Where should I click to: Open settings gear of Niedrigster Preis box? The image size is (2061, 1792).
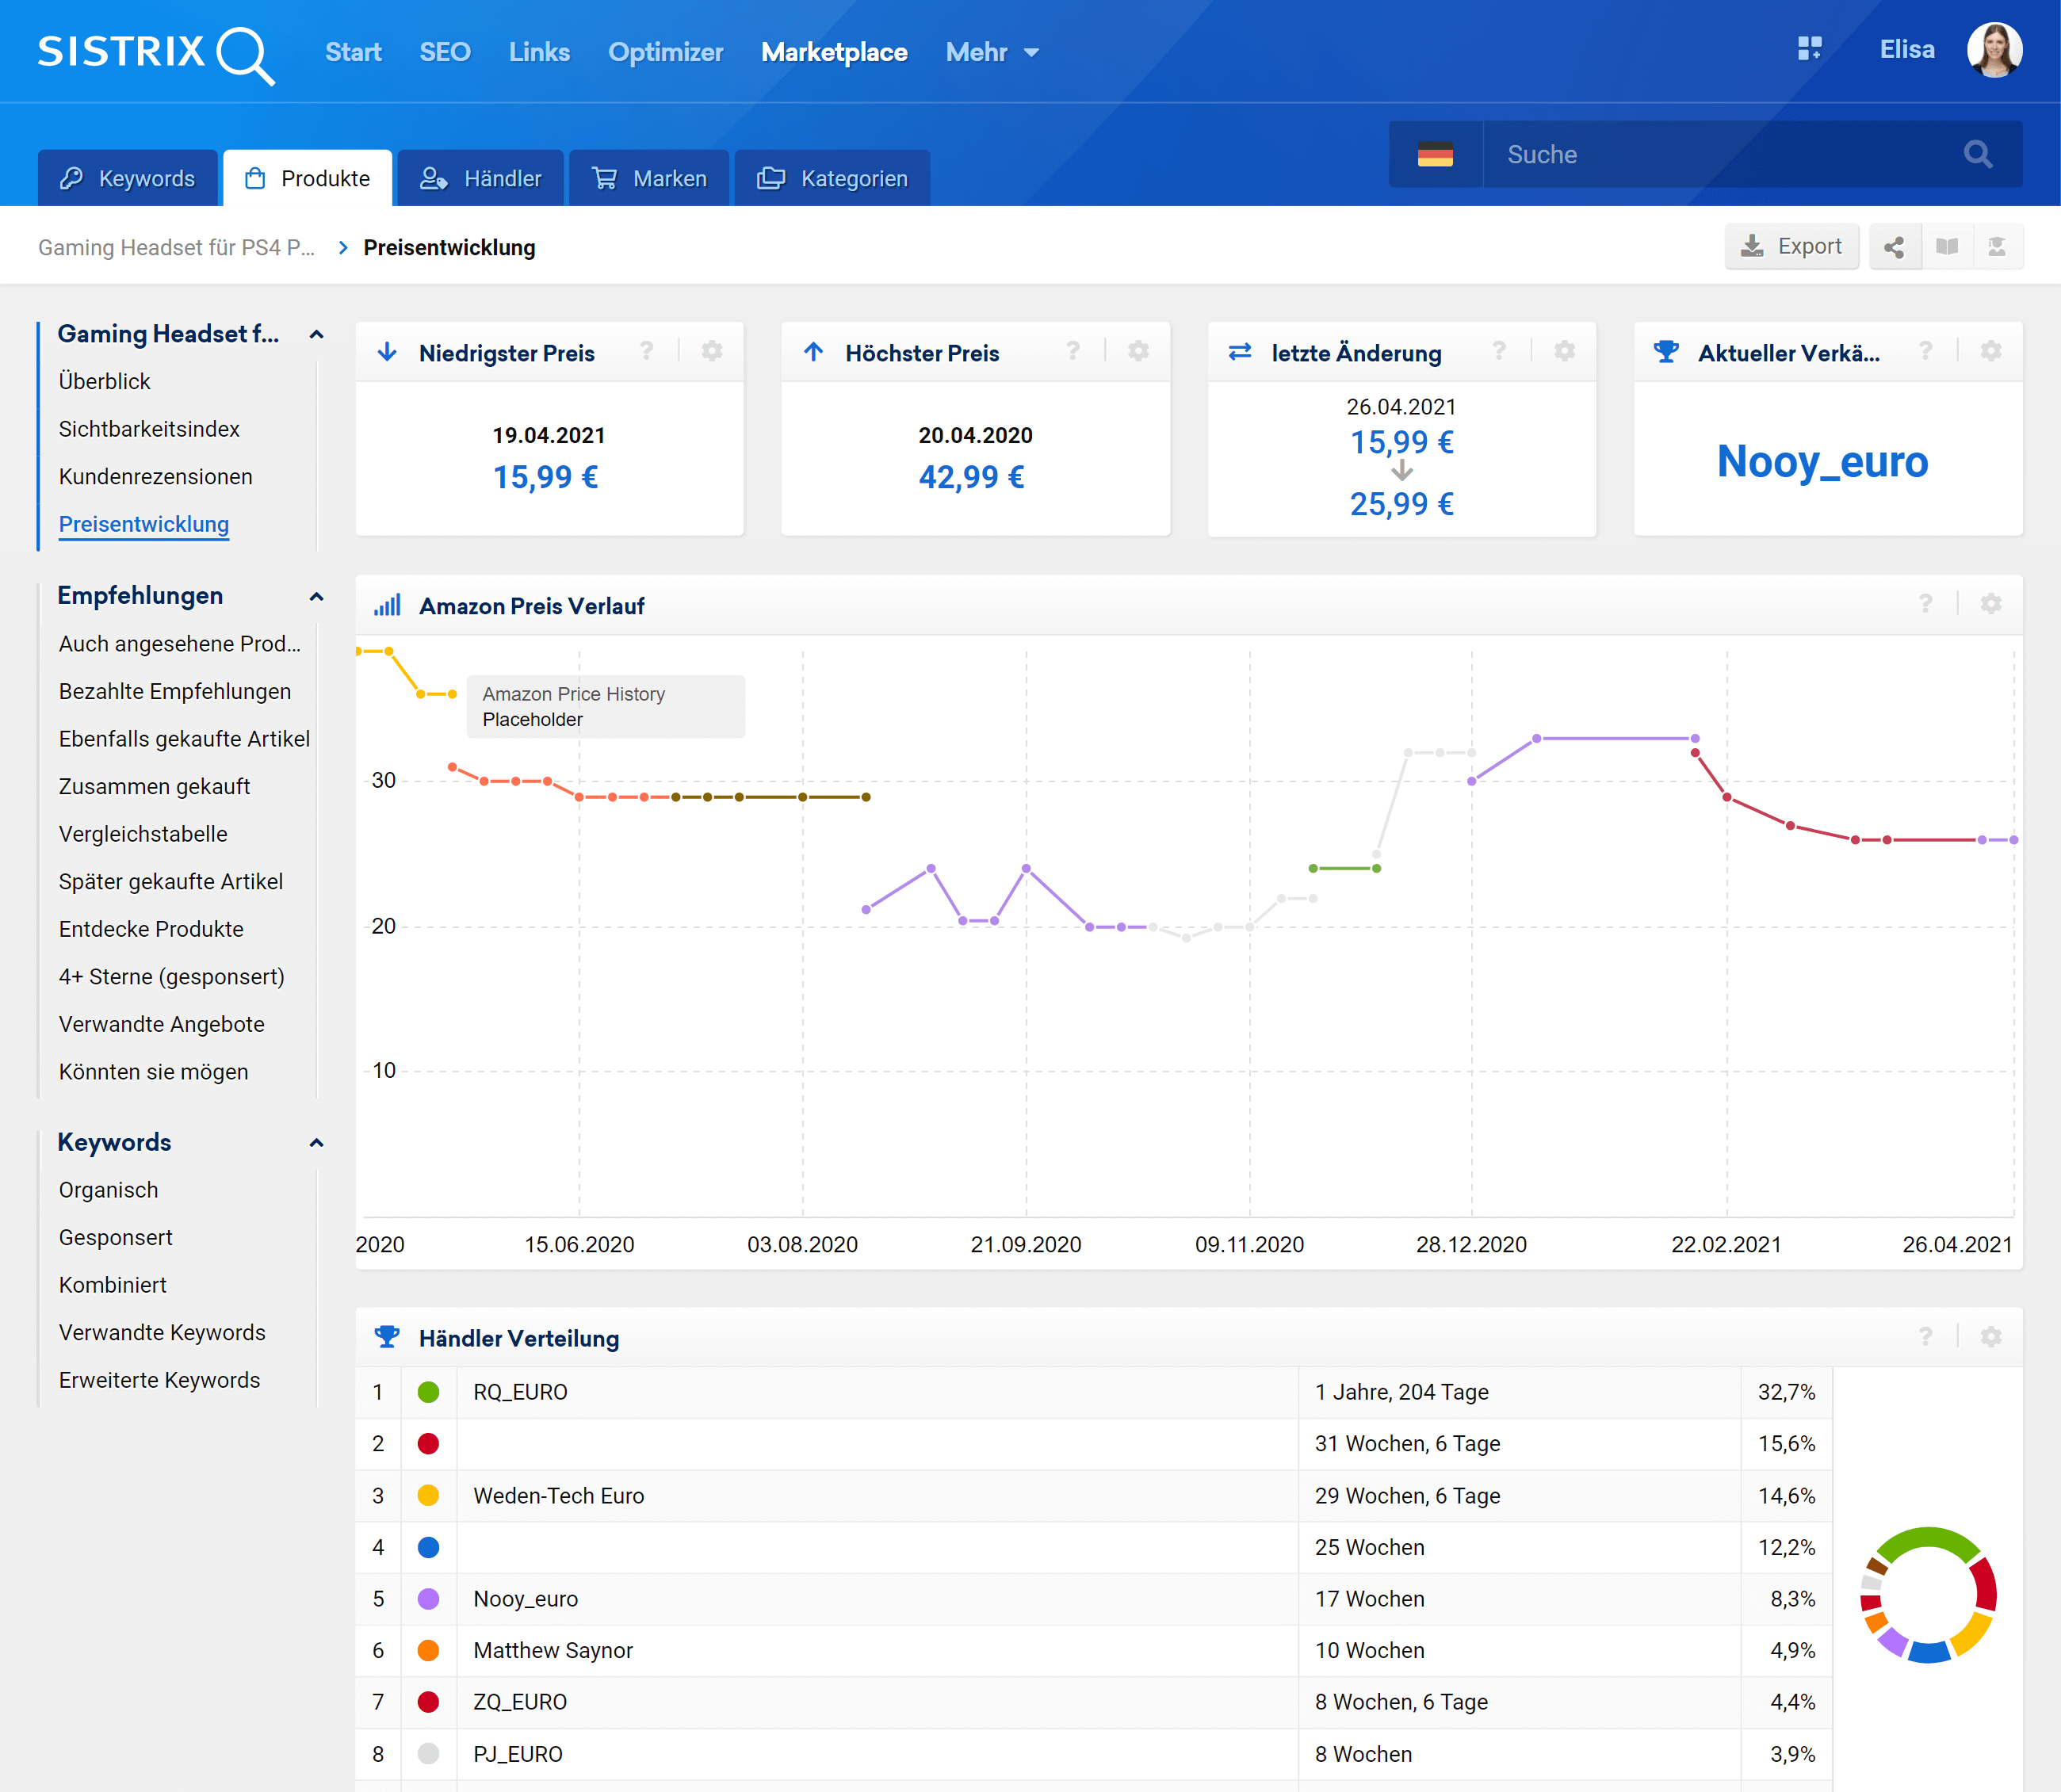click(711, 351)
